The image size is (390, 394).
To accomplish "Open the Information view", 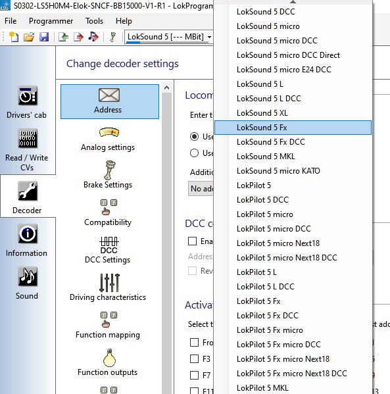I will click(x=27, y=241).
